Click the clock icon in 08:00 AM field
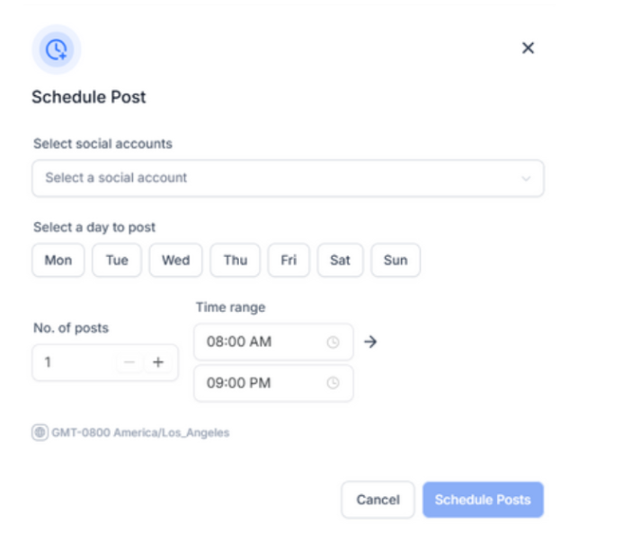Image resolution: width=640 pixels, height=541 pixels. point(333,342)
